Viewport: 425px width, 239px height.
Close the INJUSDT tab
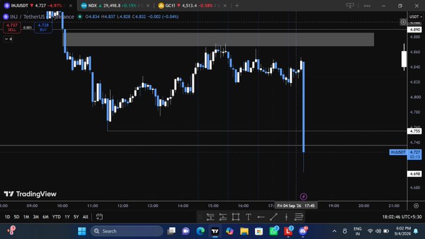[x=71, y=6]
